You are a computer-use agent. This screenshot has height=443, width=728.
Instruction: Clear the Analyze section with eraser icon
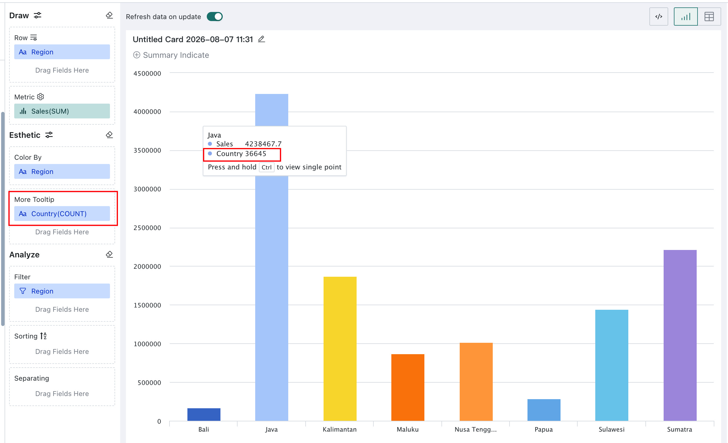pyautogui.click(x=109, y=254)
